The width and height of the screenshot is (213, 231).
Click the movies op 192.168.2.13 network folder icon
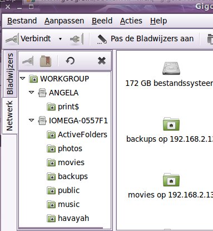pyautogui.click(x=171, y=180)
